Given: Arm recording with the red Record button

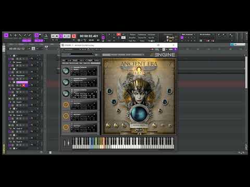Looking at the screenshot, I should click(x=74, y=36).
